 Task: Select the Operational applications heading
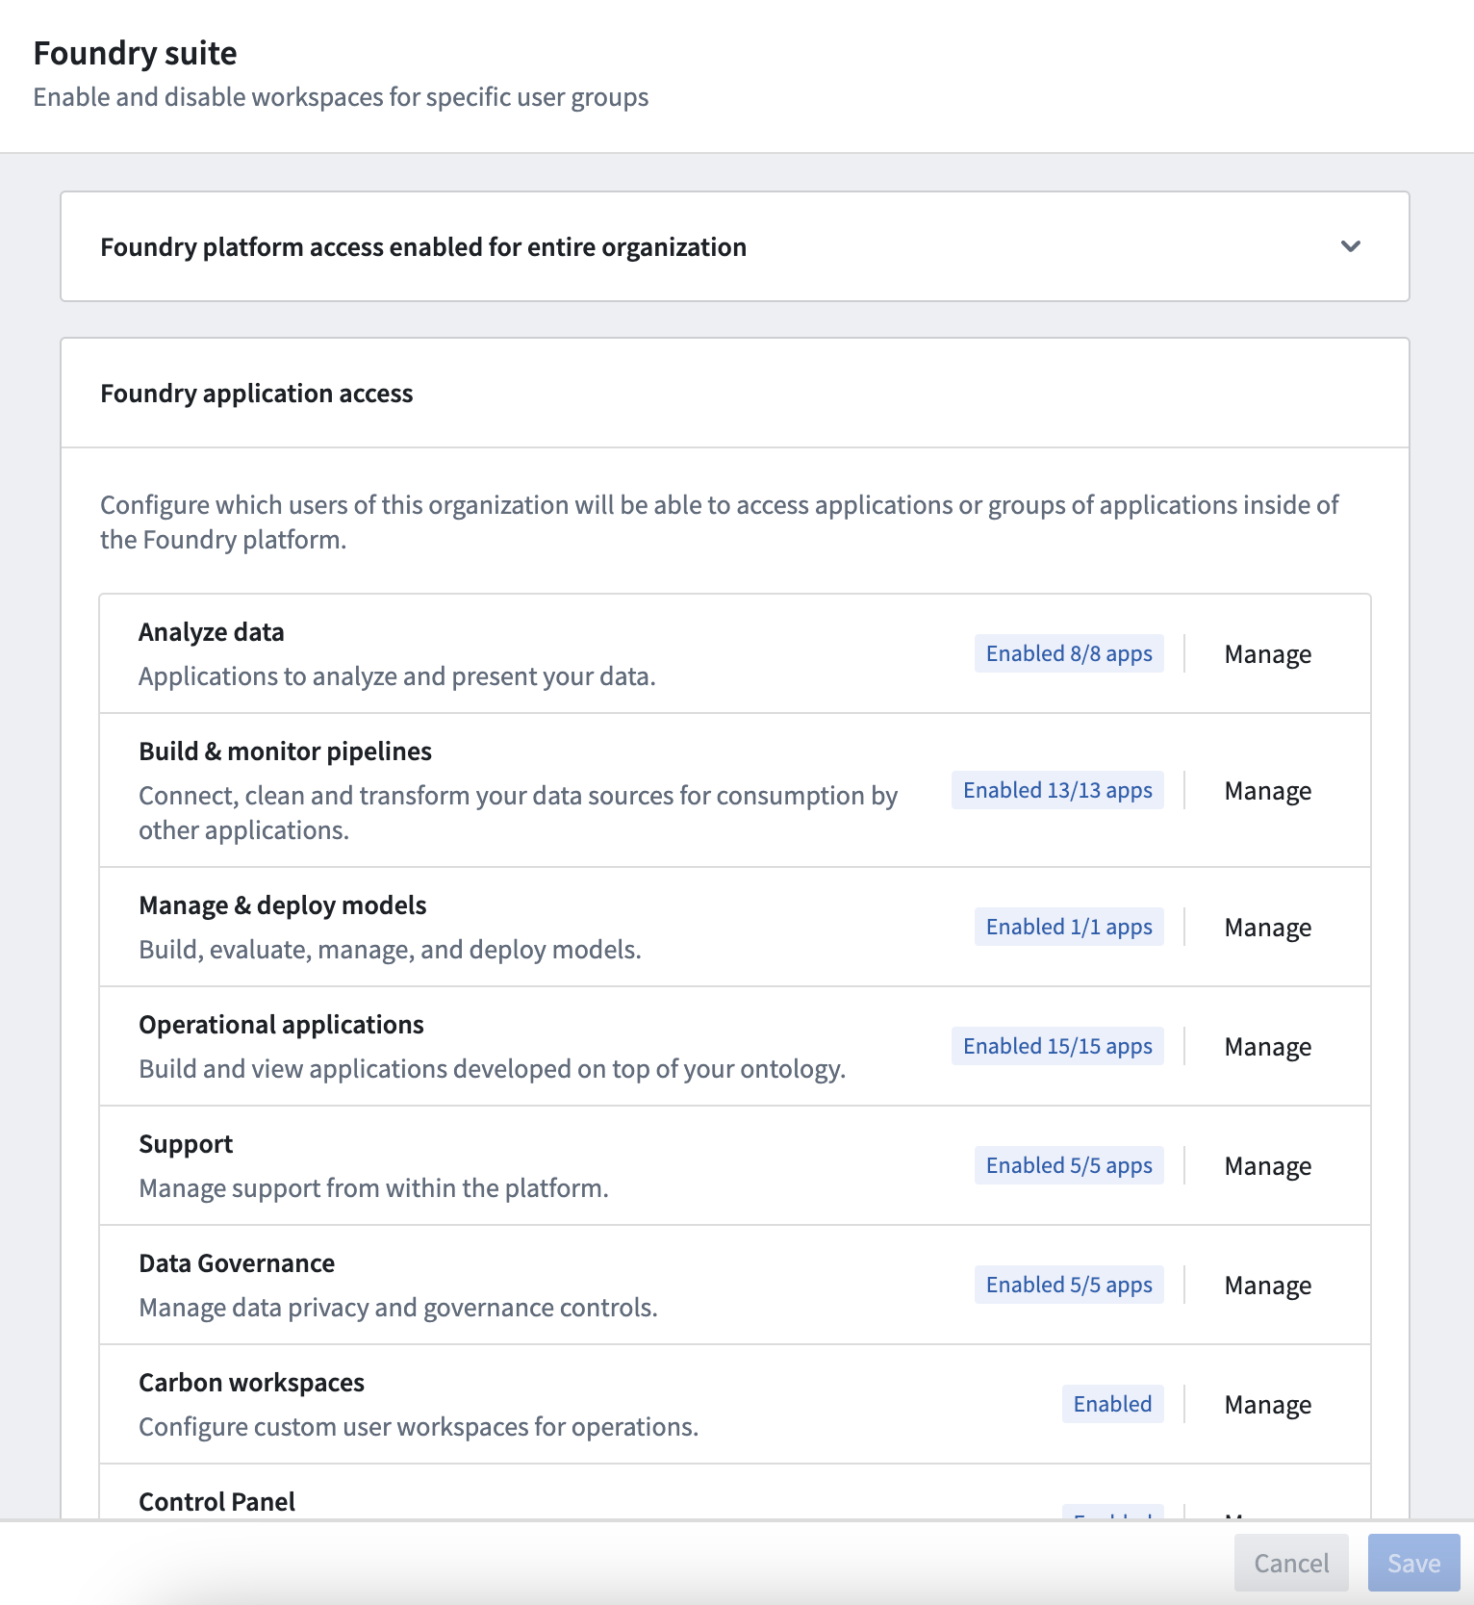[x=281, y=1025]
